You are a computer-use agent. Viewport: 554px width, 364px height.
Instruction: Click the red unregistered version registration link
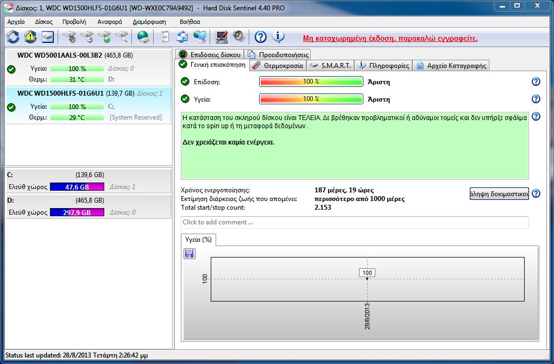[390, 38]
